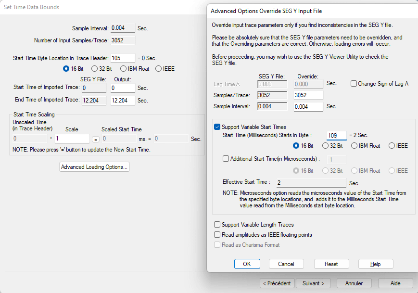The width and height of the screenshot is (418, 293).
Task: Go back with Précédent button
Action: [x=277, y=283]
